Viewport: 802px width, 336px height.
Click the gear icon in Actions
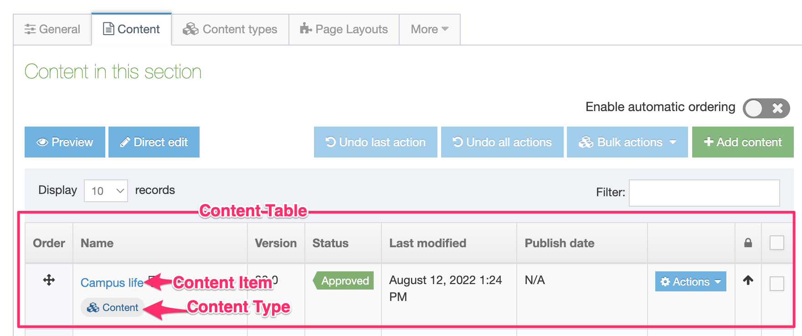665,282
